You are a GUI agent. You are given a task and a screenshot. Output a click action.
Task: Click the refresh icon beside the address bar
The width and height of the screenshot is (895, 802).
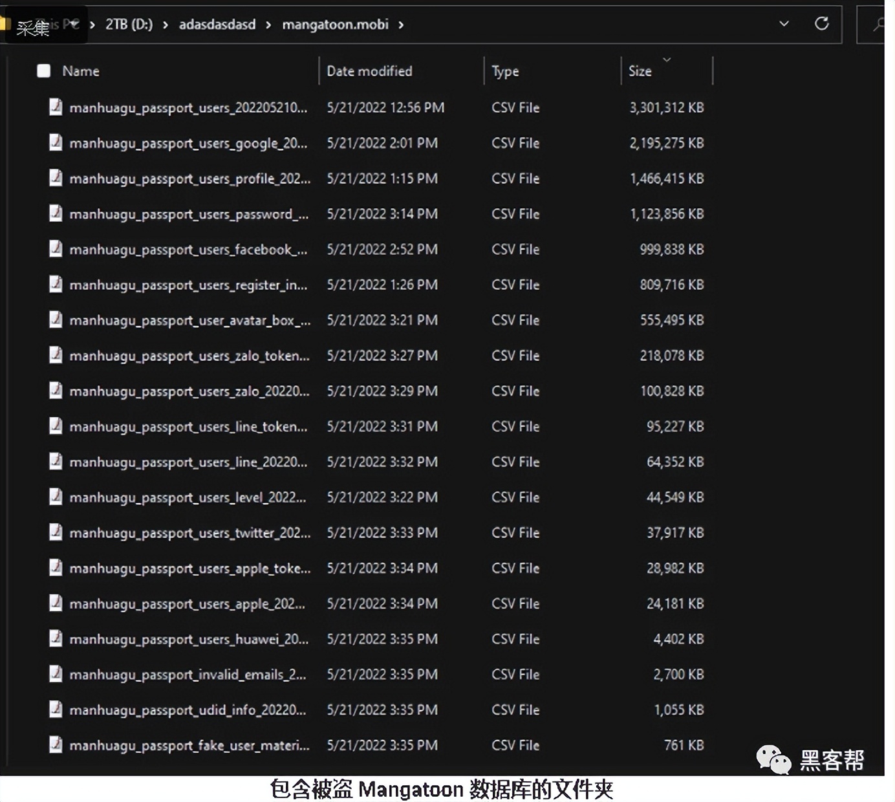click(x=821, y=24)
